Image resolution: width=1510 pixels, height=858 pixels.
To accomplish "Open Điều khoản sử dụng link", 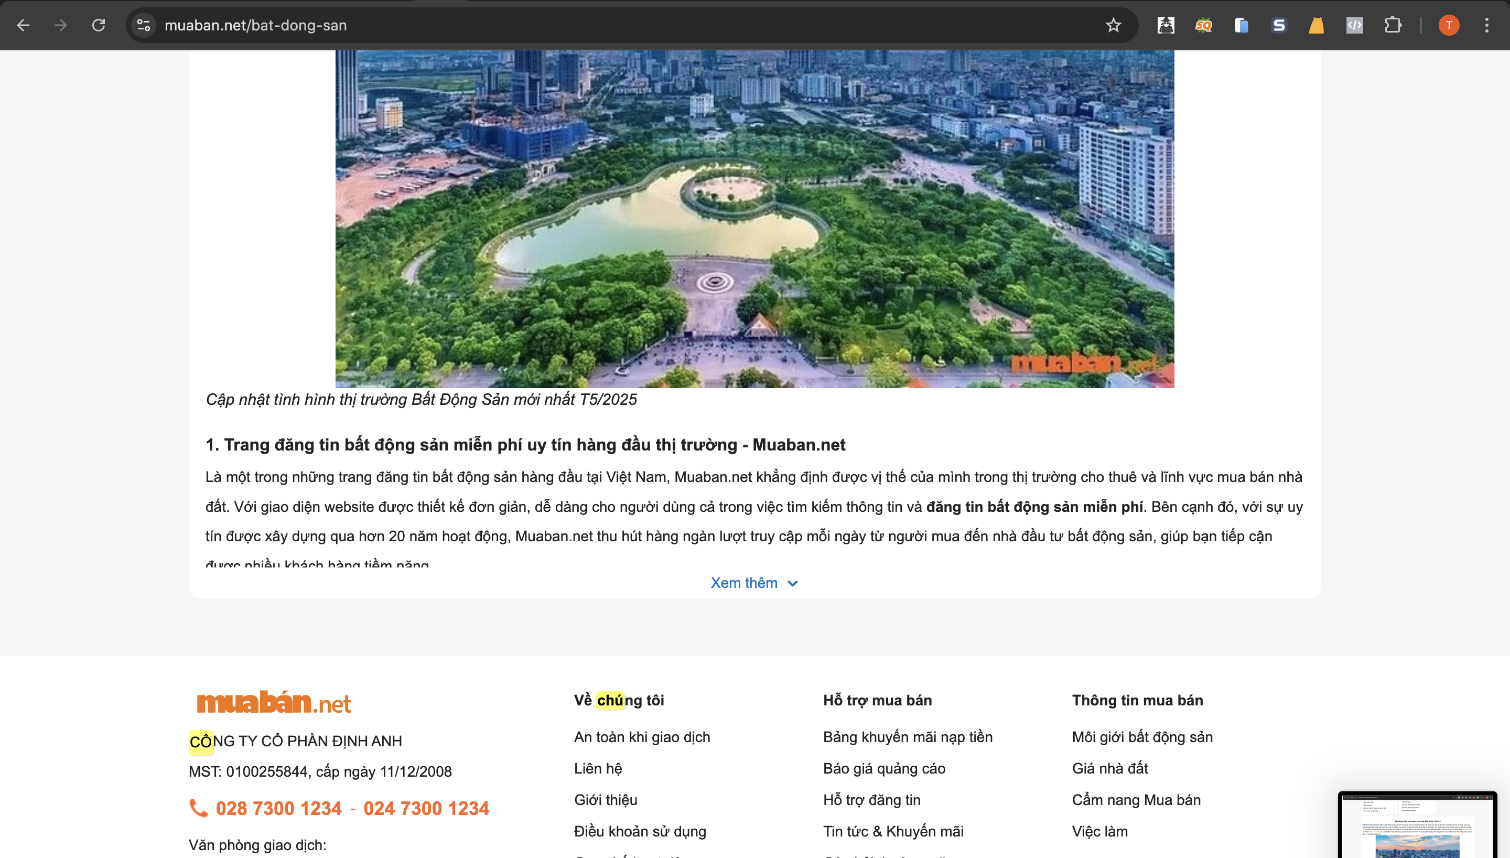I will [640, 831].
